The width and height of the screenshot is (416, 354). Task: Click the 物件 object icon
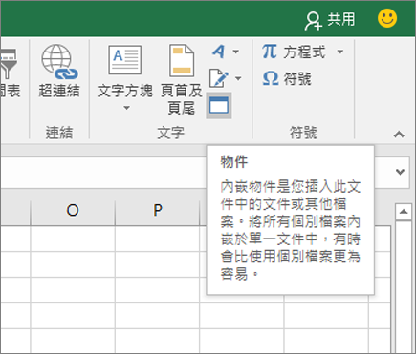pyautogui.click(x=219, y=106)
